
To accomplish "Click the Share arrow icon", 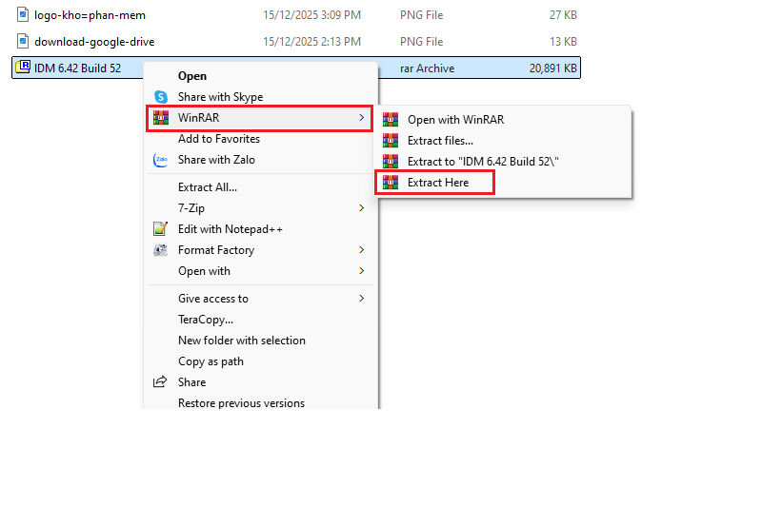I will point(161,382).
